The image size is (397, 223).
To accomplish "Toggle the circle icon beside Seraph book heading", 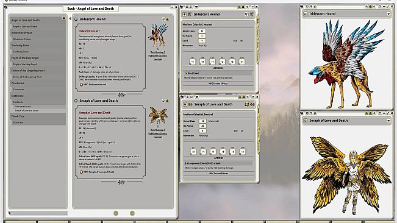I will 76,101.
